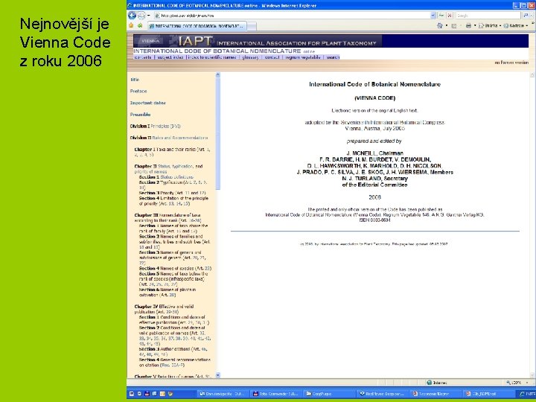Open Chapter II Status, typification link
536x402 pixels.
click(168, 169)
